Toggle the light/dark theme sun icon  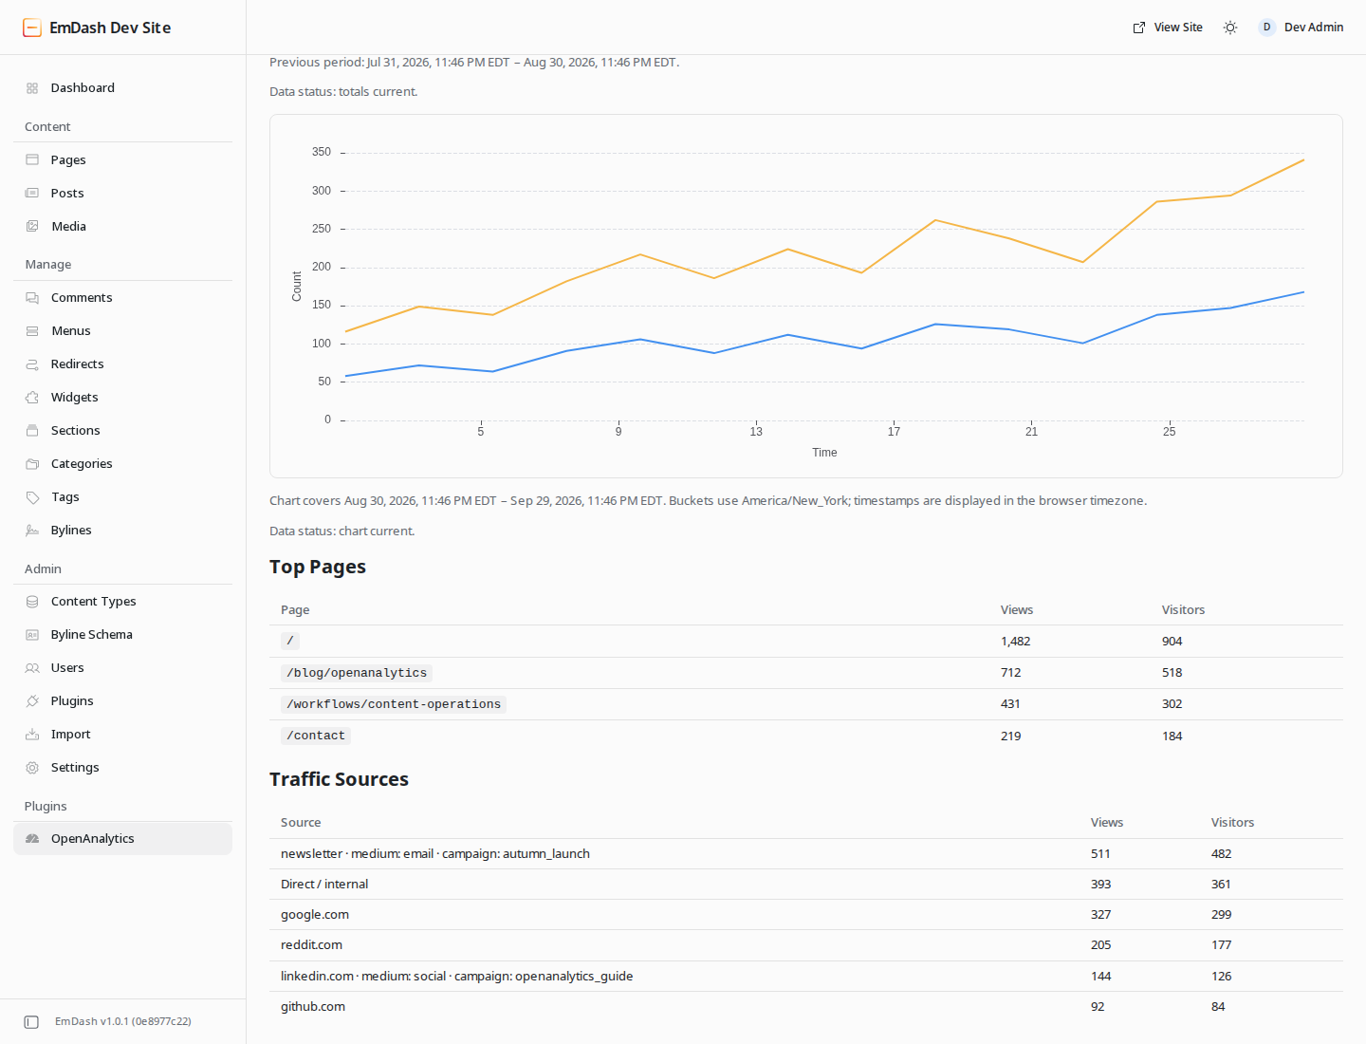(x=1230, y=28)
